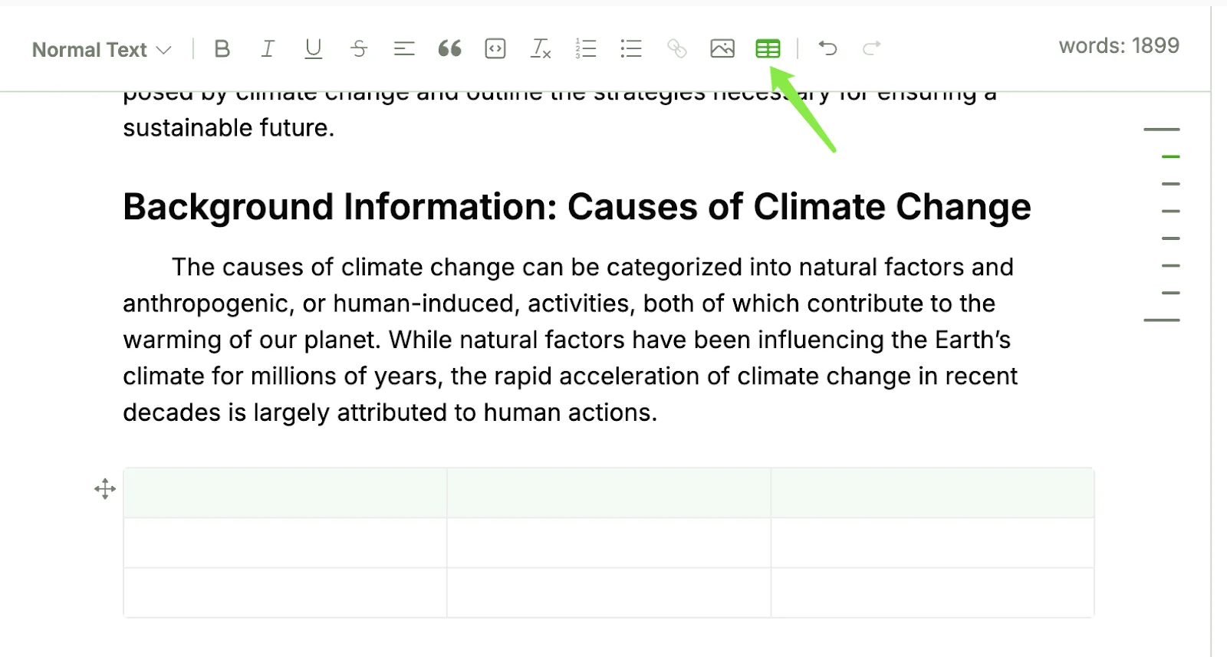Open the Normal Text style dropdown
Screen dimensions: 1227x657
101,50
